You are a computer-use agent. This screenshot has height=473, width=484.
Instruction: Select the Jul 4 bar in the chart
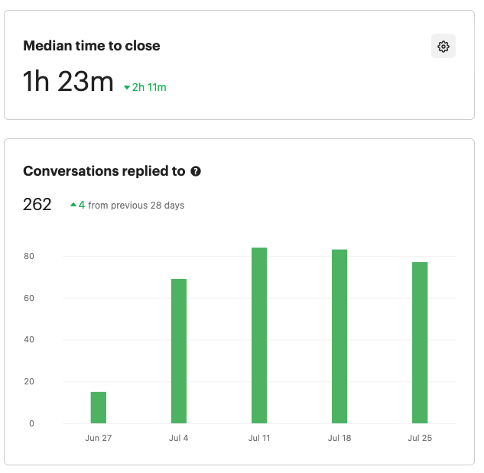179,351
